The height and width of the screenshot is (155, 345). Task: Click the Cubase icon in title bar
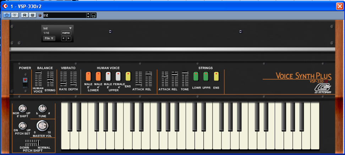tap(5, 6)
